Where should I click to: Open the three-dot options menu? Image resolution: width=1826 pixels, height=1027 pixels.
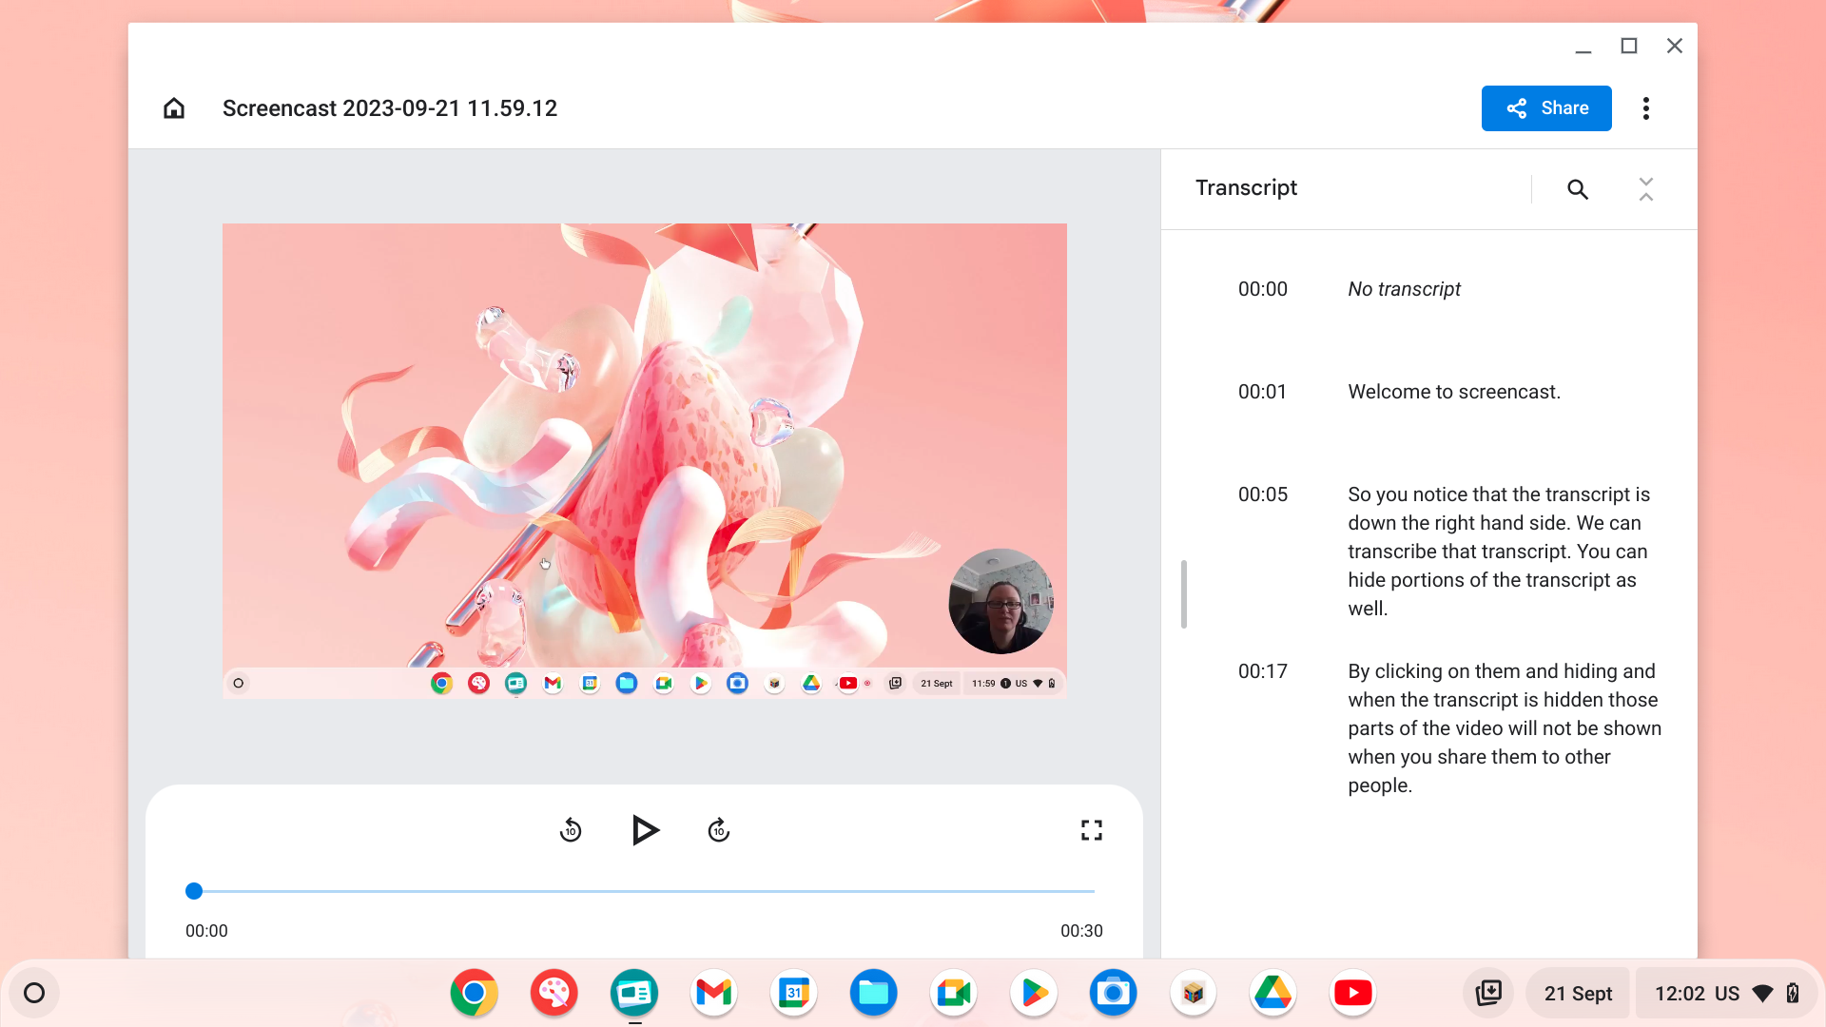point(1646,108)
